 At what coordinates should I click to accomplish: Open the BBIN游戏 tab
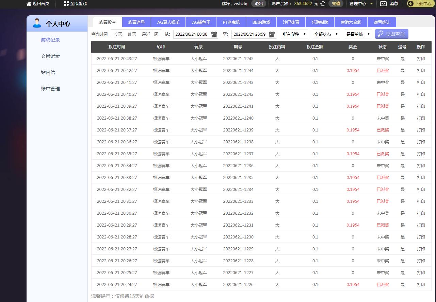point(261,22)
